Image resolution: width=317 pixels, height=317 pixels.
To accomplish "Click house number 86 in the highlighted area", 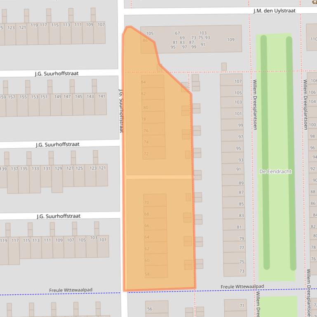I will pos(145,41).
